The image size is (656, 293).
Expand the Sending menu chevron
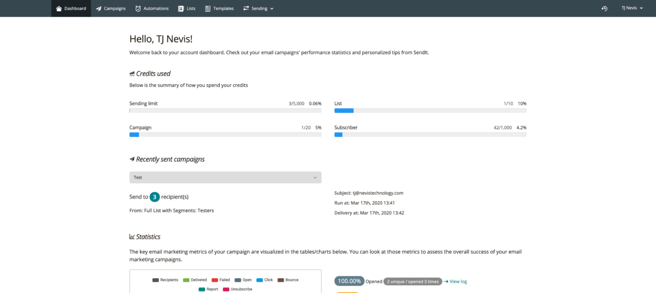pyautogui.click(x=272, y=9)
